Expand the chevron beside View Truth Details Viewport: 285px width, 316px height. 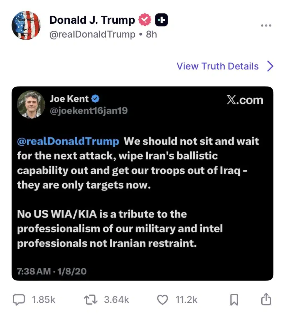270,66
